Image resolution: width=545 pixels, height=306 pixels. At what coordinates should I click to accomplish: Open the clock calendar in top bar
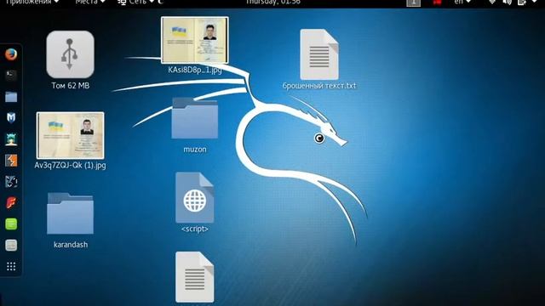point(273,2)
